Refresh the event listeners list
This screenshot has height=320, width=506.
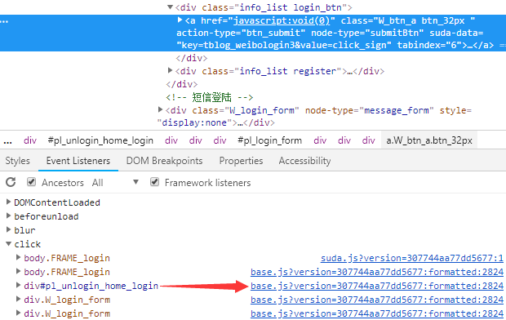[11, 182]
